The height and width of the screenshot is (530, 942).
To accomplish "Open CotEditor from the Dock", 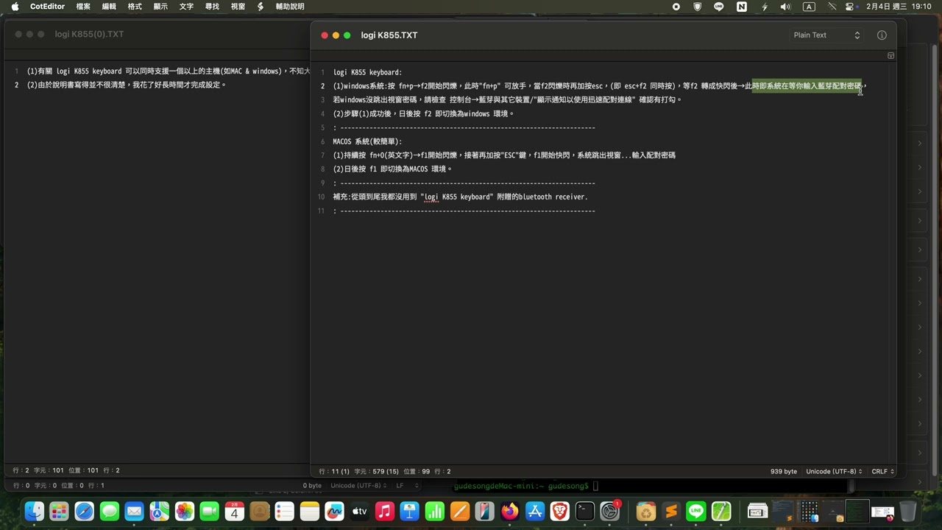I will (x=720, y=511).
